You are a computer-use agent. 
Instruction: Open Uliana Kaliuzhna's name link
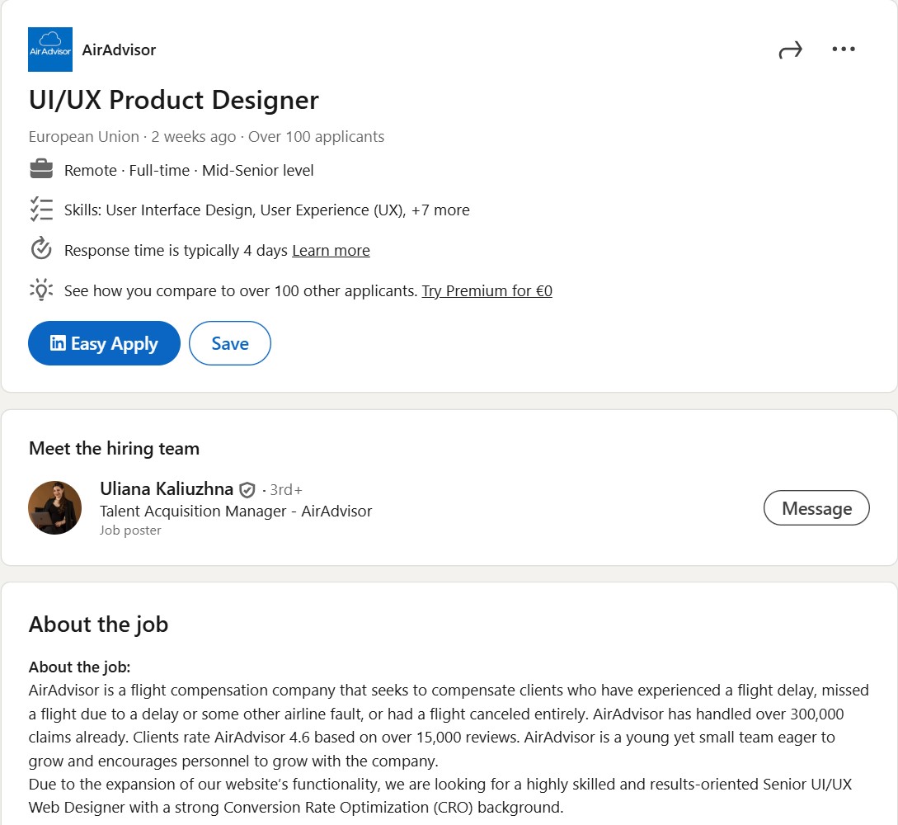coord(167,489)
